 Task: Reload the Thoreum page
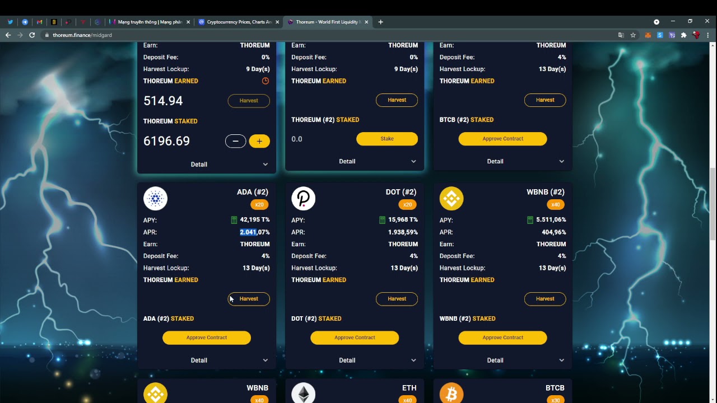32,35
